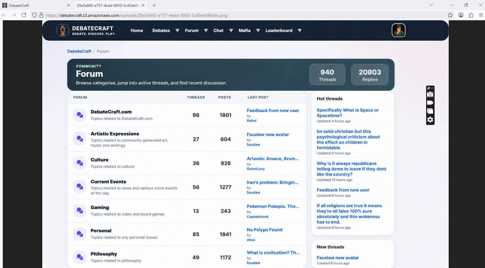Click the Gaming forum chat bubble icon
This screenshot has width=485, height=268.
pyautogui.click(x=80, y=211)
